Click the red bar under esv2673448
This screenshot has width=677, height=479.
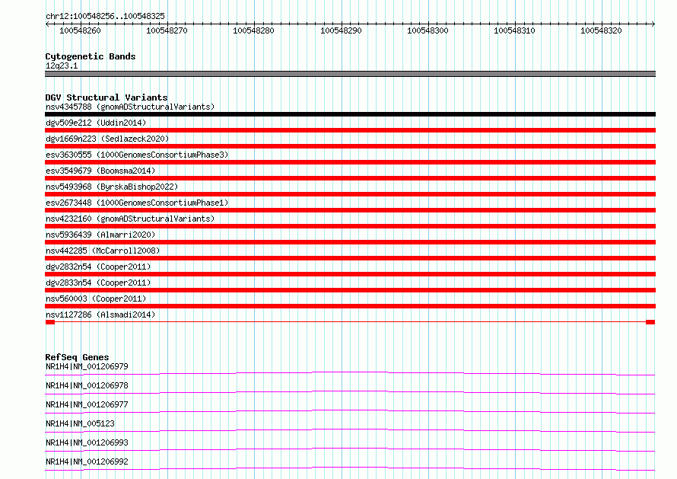(350, 210)
